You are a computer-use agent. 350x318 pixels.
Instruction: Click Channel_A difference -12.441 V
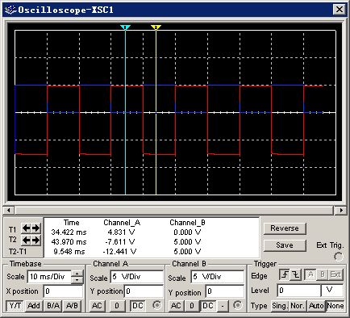[x=119, y=252]
